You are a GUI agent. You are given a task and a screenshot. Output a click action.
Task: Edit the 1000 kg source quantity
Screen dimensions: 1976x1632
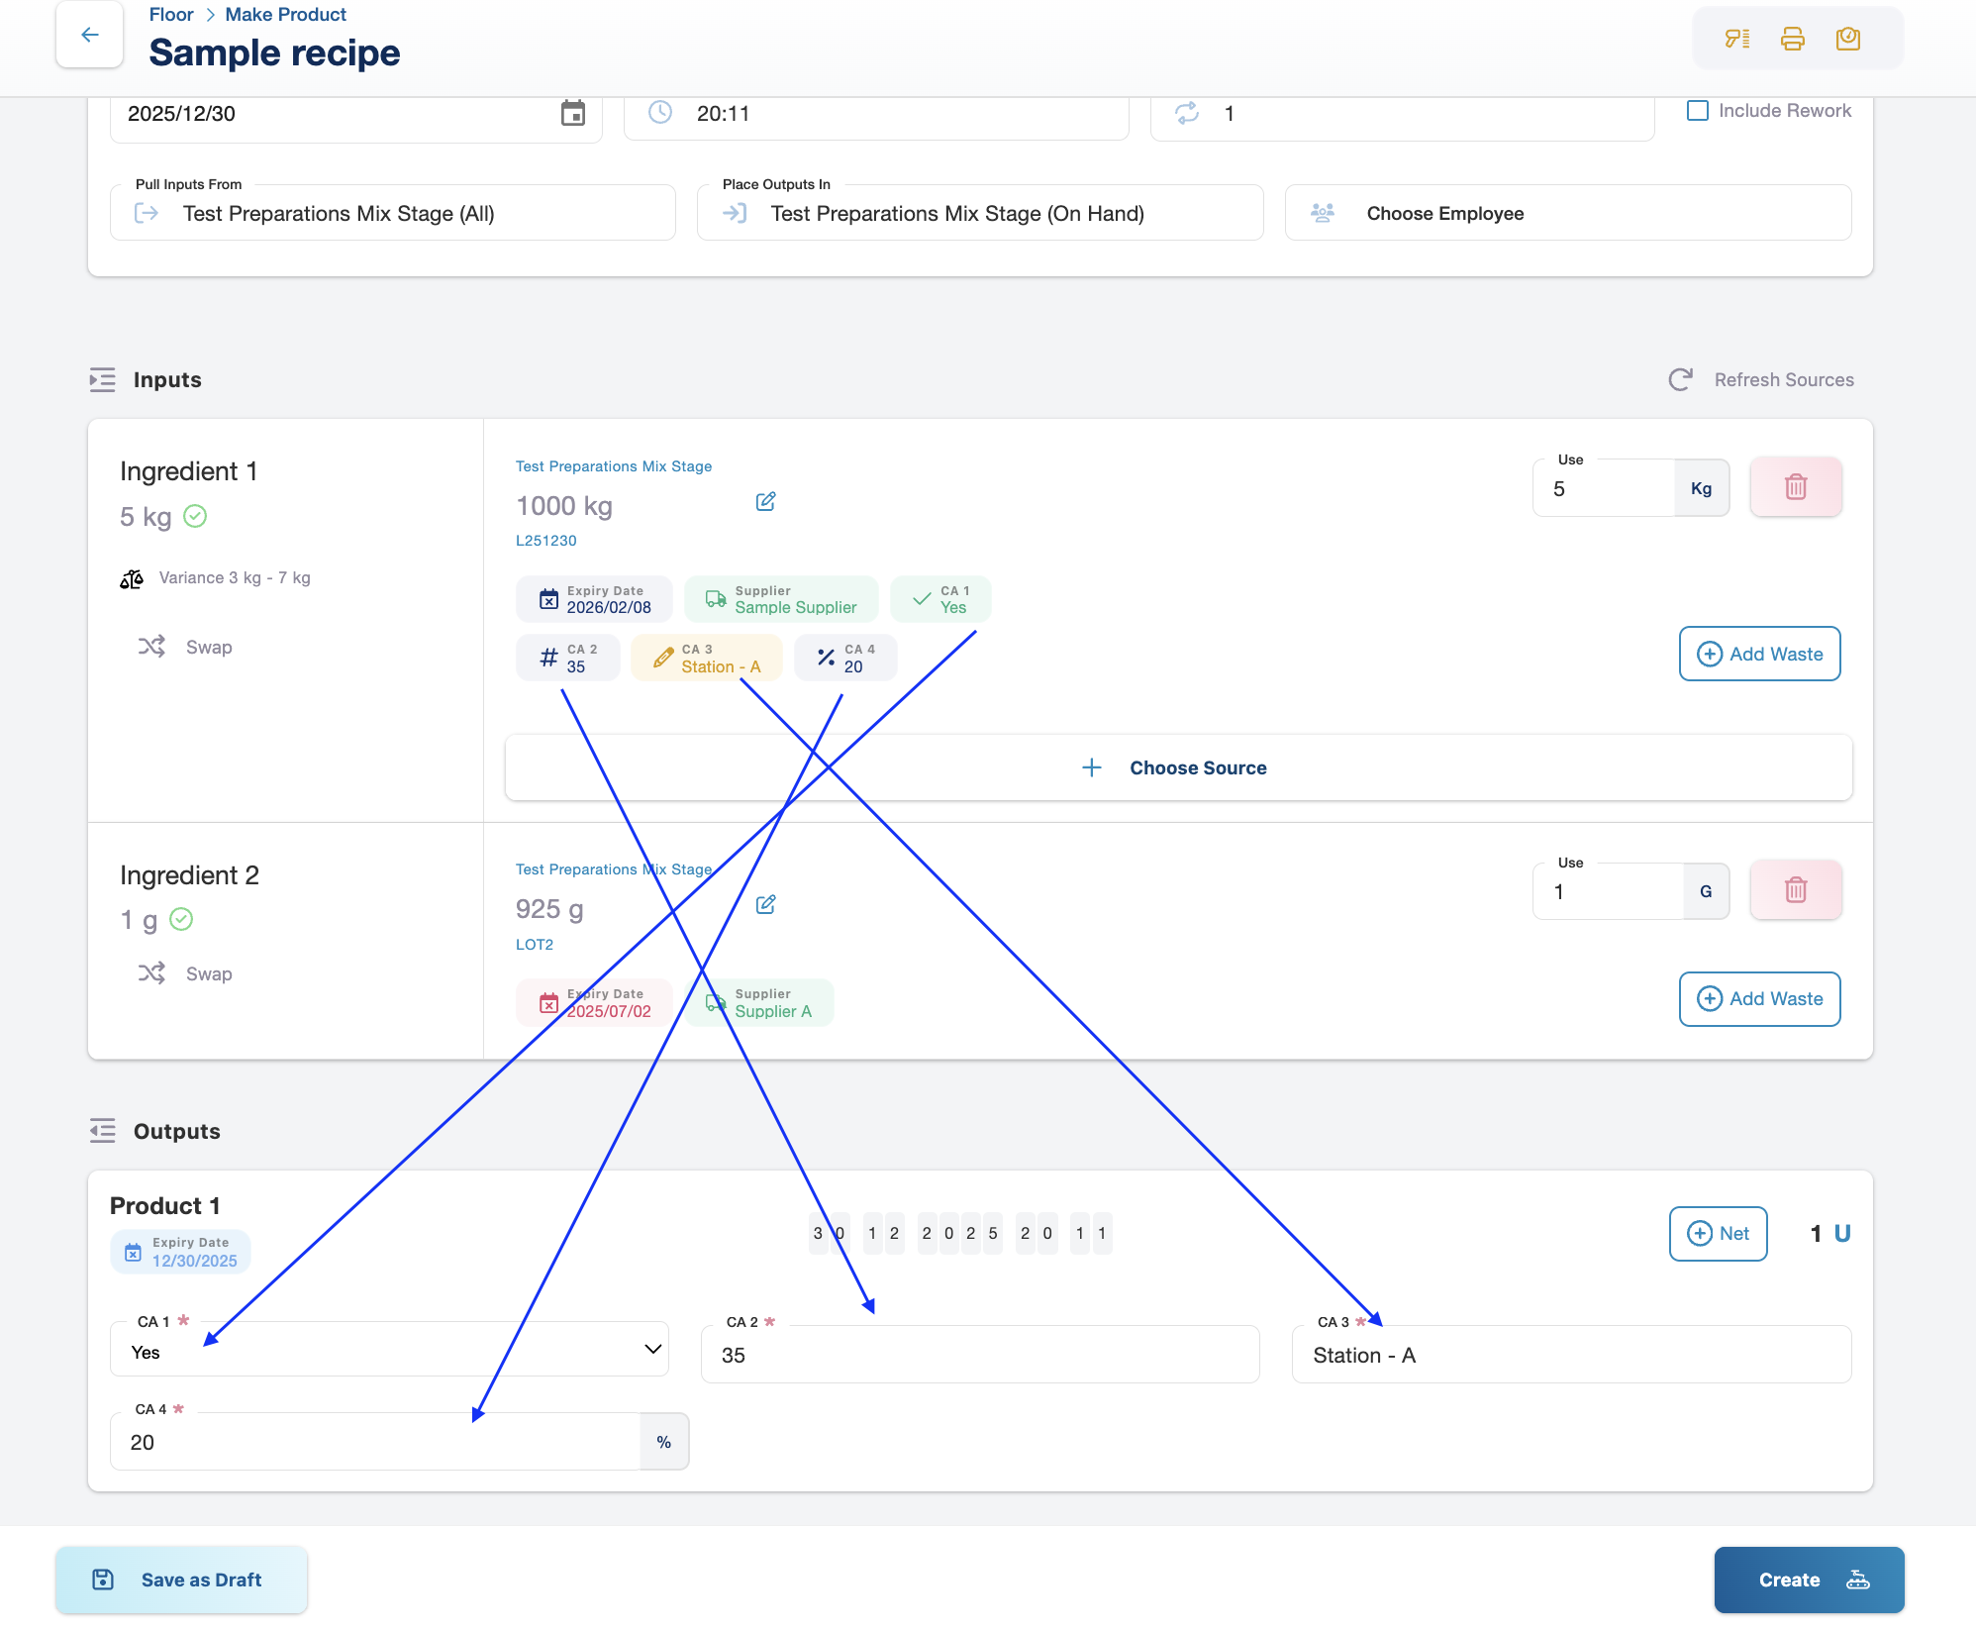[765, 502]
